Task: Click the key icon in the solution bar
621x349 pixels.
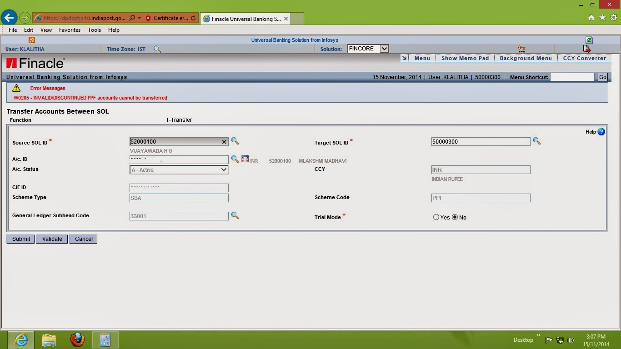Action: click(x=521, y=49)
